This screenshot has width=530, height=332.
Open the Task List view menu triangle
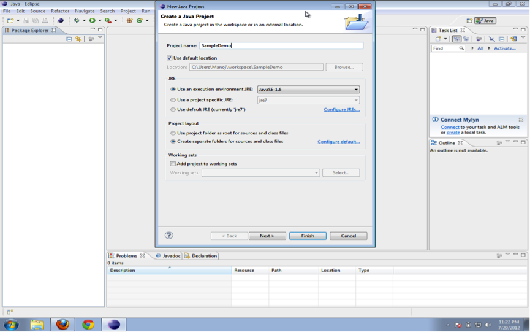(523, 38)
